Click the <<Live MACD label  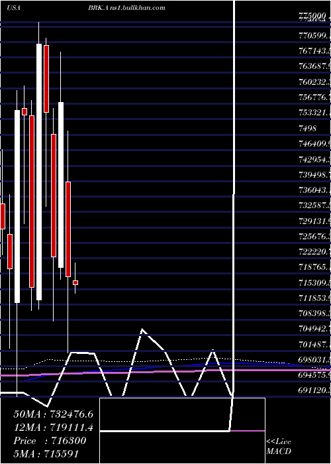[279, 447]
